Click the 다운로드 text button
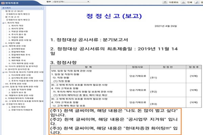The width and height of the screenshot is (203, 135). pyautogui.click(x=174, y=2)
